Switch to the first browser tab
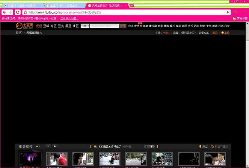Image resolution: width=249 pixels, height=168 pixels. point(22,6)
